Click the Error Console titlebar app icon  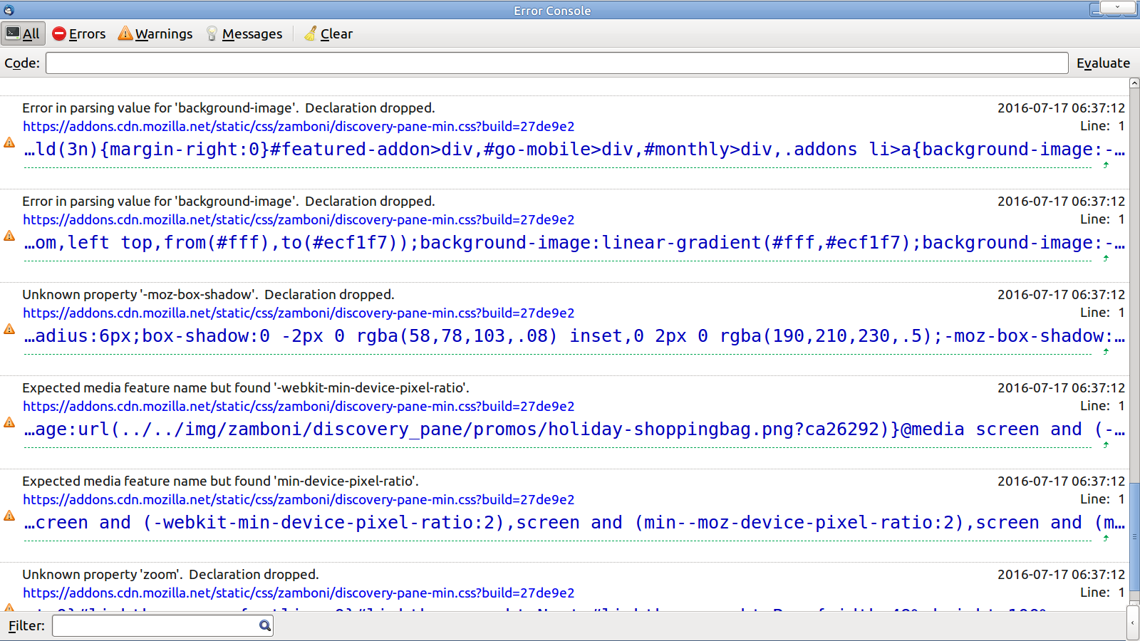point(9,10)
